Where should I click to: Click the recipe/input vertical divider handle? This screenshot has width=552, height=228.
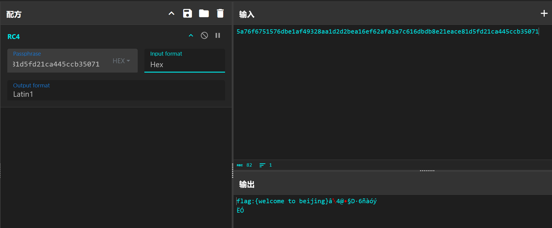233,171
